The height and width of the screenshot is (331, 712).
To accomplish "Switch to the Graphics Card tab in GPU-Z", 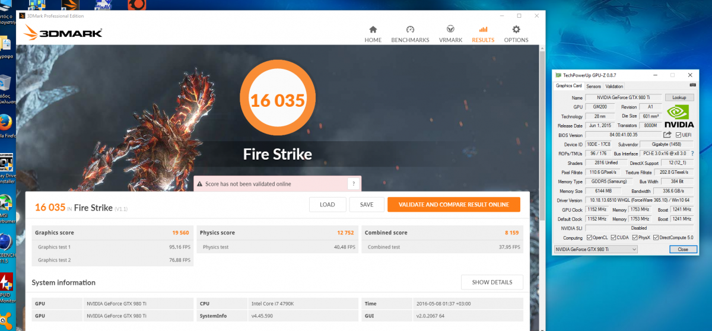I will [x=568, y=86].
